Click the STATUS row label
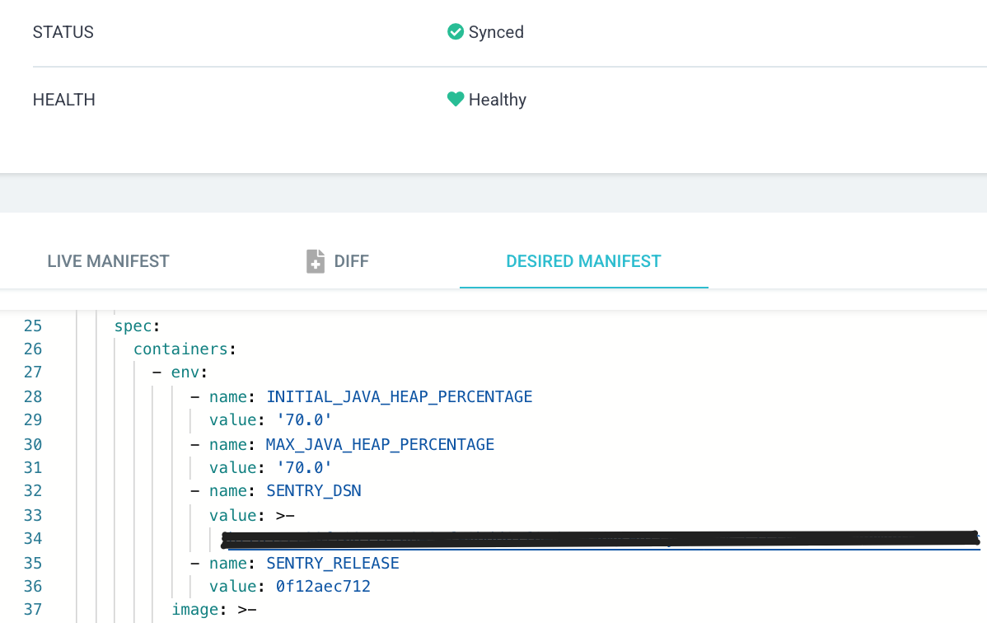The height and width of the screenshot is (623, 987). tap(63, 32)
